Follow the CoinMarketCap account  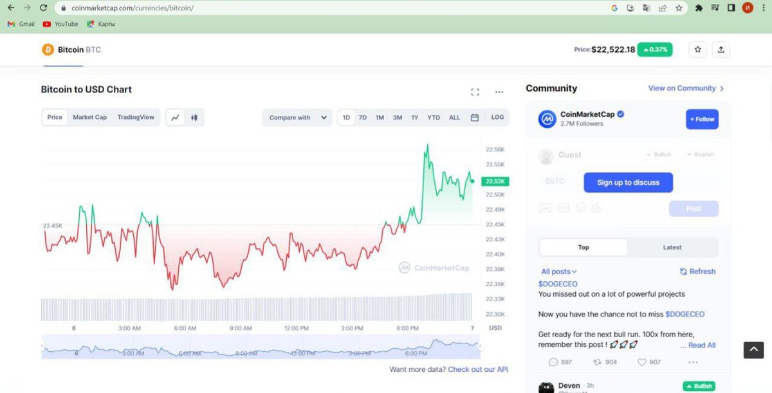(x=702, y=119)
